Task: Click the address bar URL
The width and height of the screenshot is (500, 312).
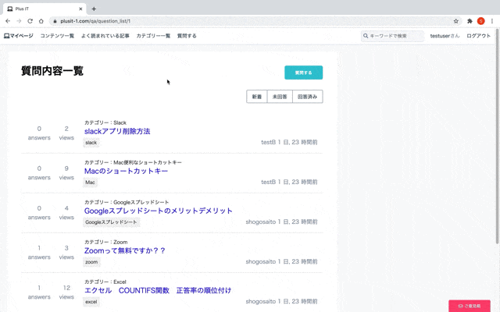Action: pyautogui.click(x=95, y=21)
